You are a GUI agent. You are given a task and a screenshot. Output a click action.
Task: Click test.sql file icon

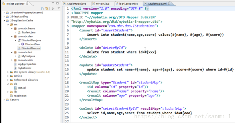click(x=15, y=88)
